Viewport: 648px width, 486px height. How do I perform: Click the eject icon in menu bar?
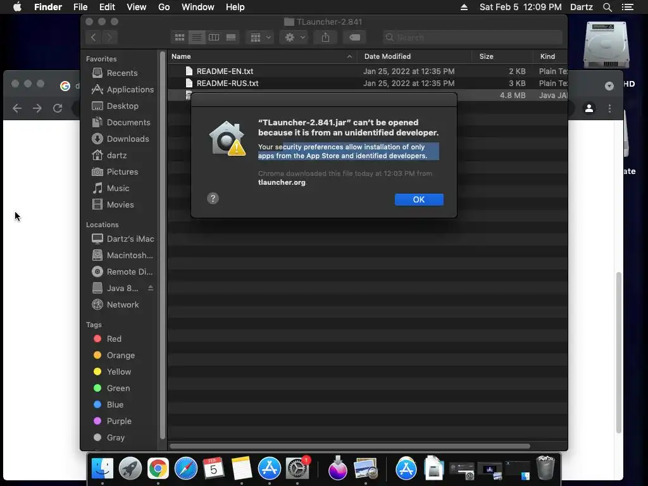coord(464,7)
